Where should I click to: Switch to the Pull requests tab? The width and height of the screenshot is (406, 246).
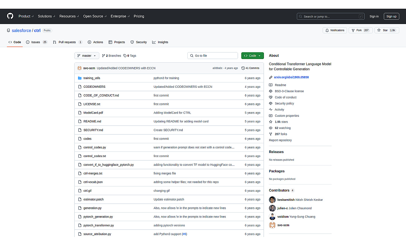click(67, 42)
